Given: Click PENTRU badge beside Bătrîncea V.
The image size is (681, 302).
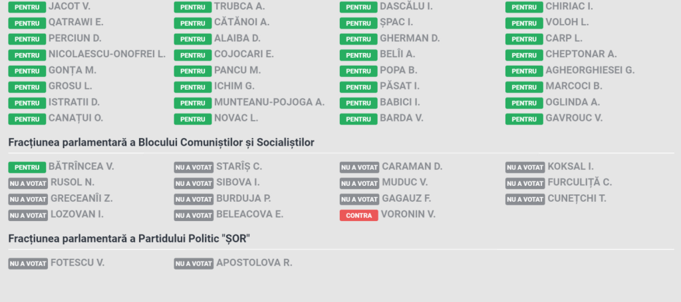Looking at the screenshot, I should (x=27, y=167).
